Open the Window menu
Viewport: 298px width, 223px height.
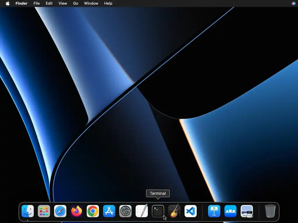coord(91,3)
